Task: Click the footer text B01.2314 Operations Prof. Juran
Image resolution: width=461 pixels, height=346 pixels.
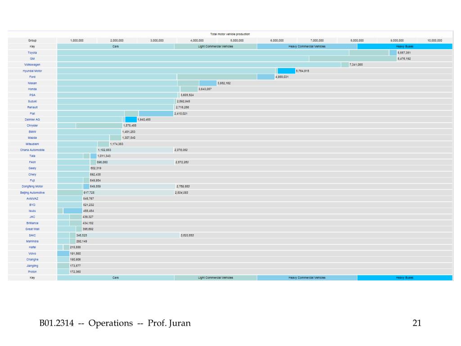Action: 115,323
